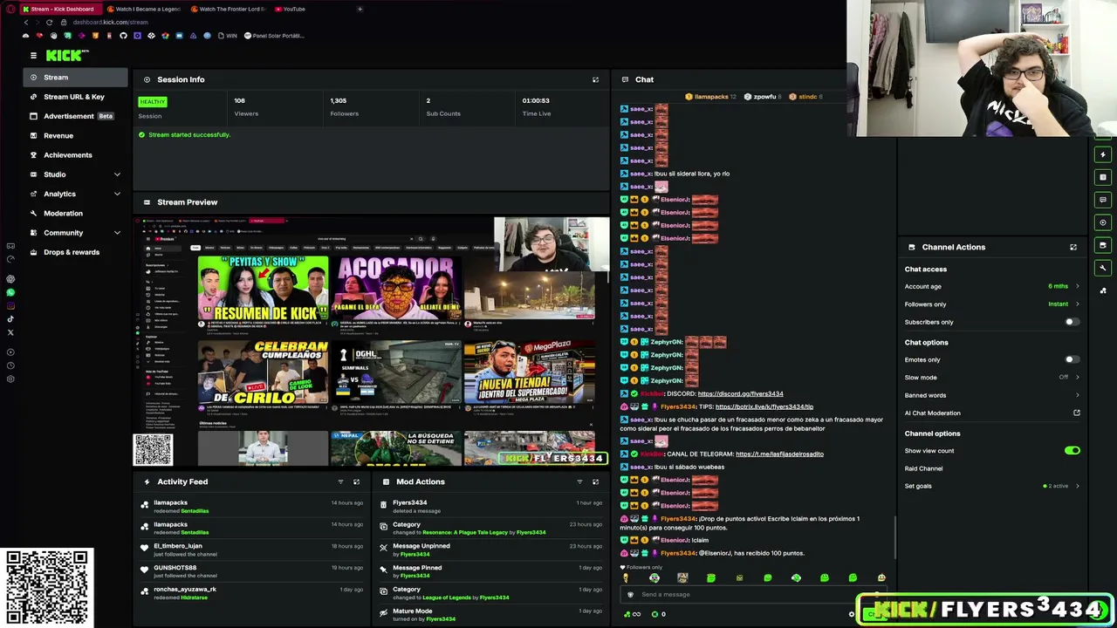Click GUNSHOTS88 in Activity Feed
The height and width of the screenshot is (628, 1117).
(175, 568)
